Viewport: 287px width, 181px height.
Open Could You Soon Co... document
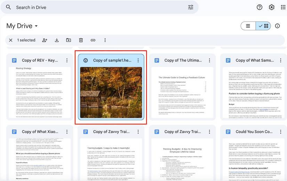pyautogui.click(x=254, y=131)
